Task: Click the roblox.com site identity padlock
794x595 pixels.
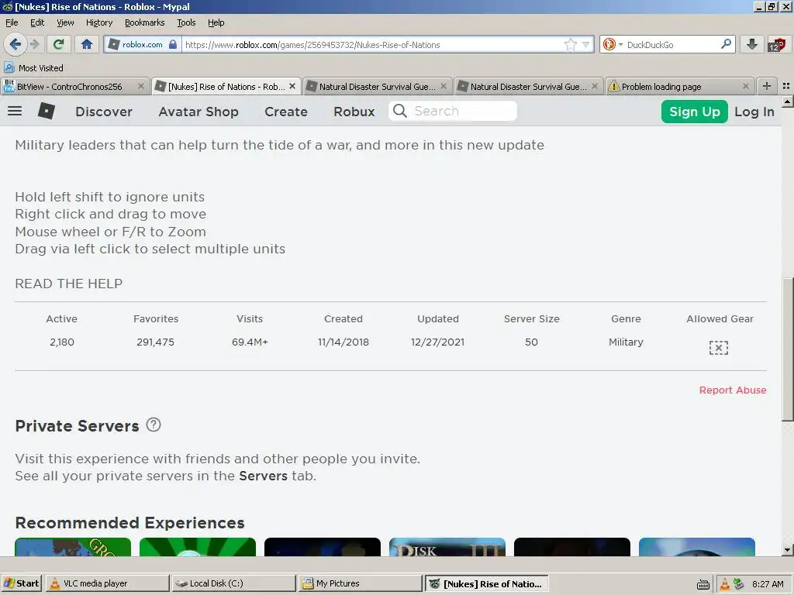Action: pyautogui.click(x=173, y=44)
